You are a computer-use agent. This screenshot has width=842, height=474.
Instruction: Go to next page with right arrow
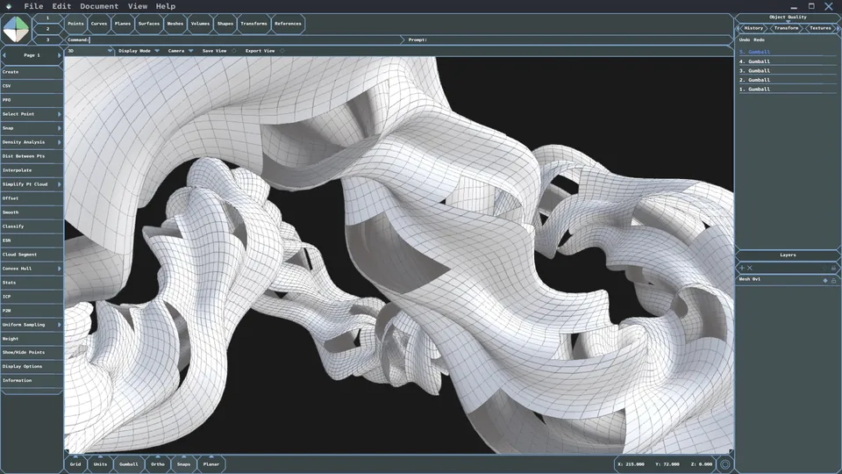[59, 55]
